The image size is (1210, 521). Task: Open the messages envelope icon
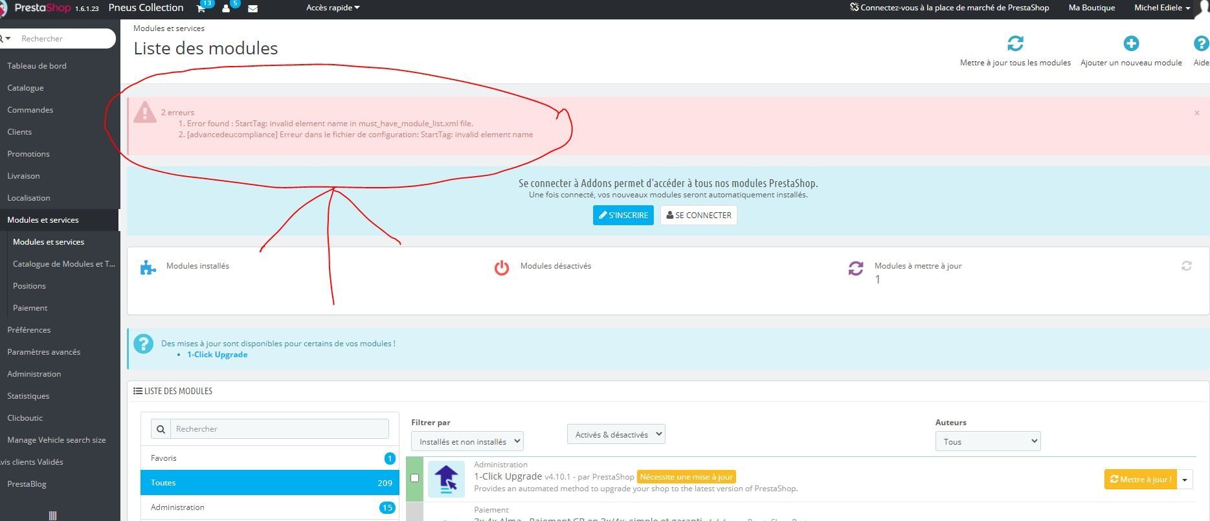point(253,8)
